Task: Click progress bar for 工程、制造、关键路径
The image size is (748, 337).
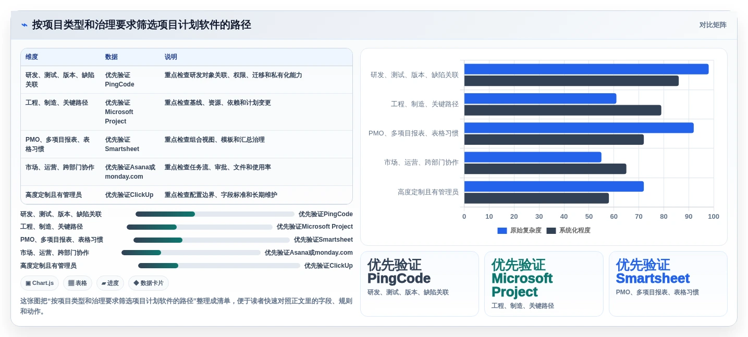Action: [200, 227]
